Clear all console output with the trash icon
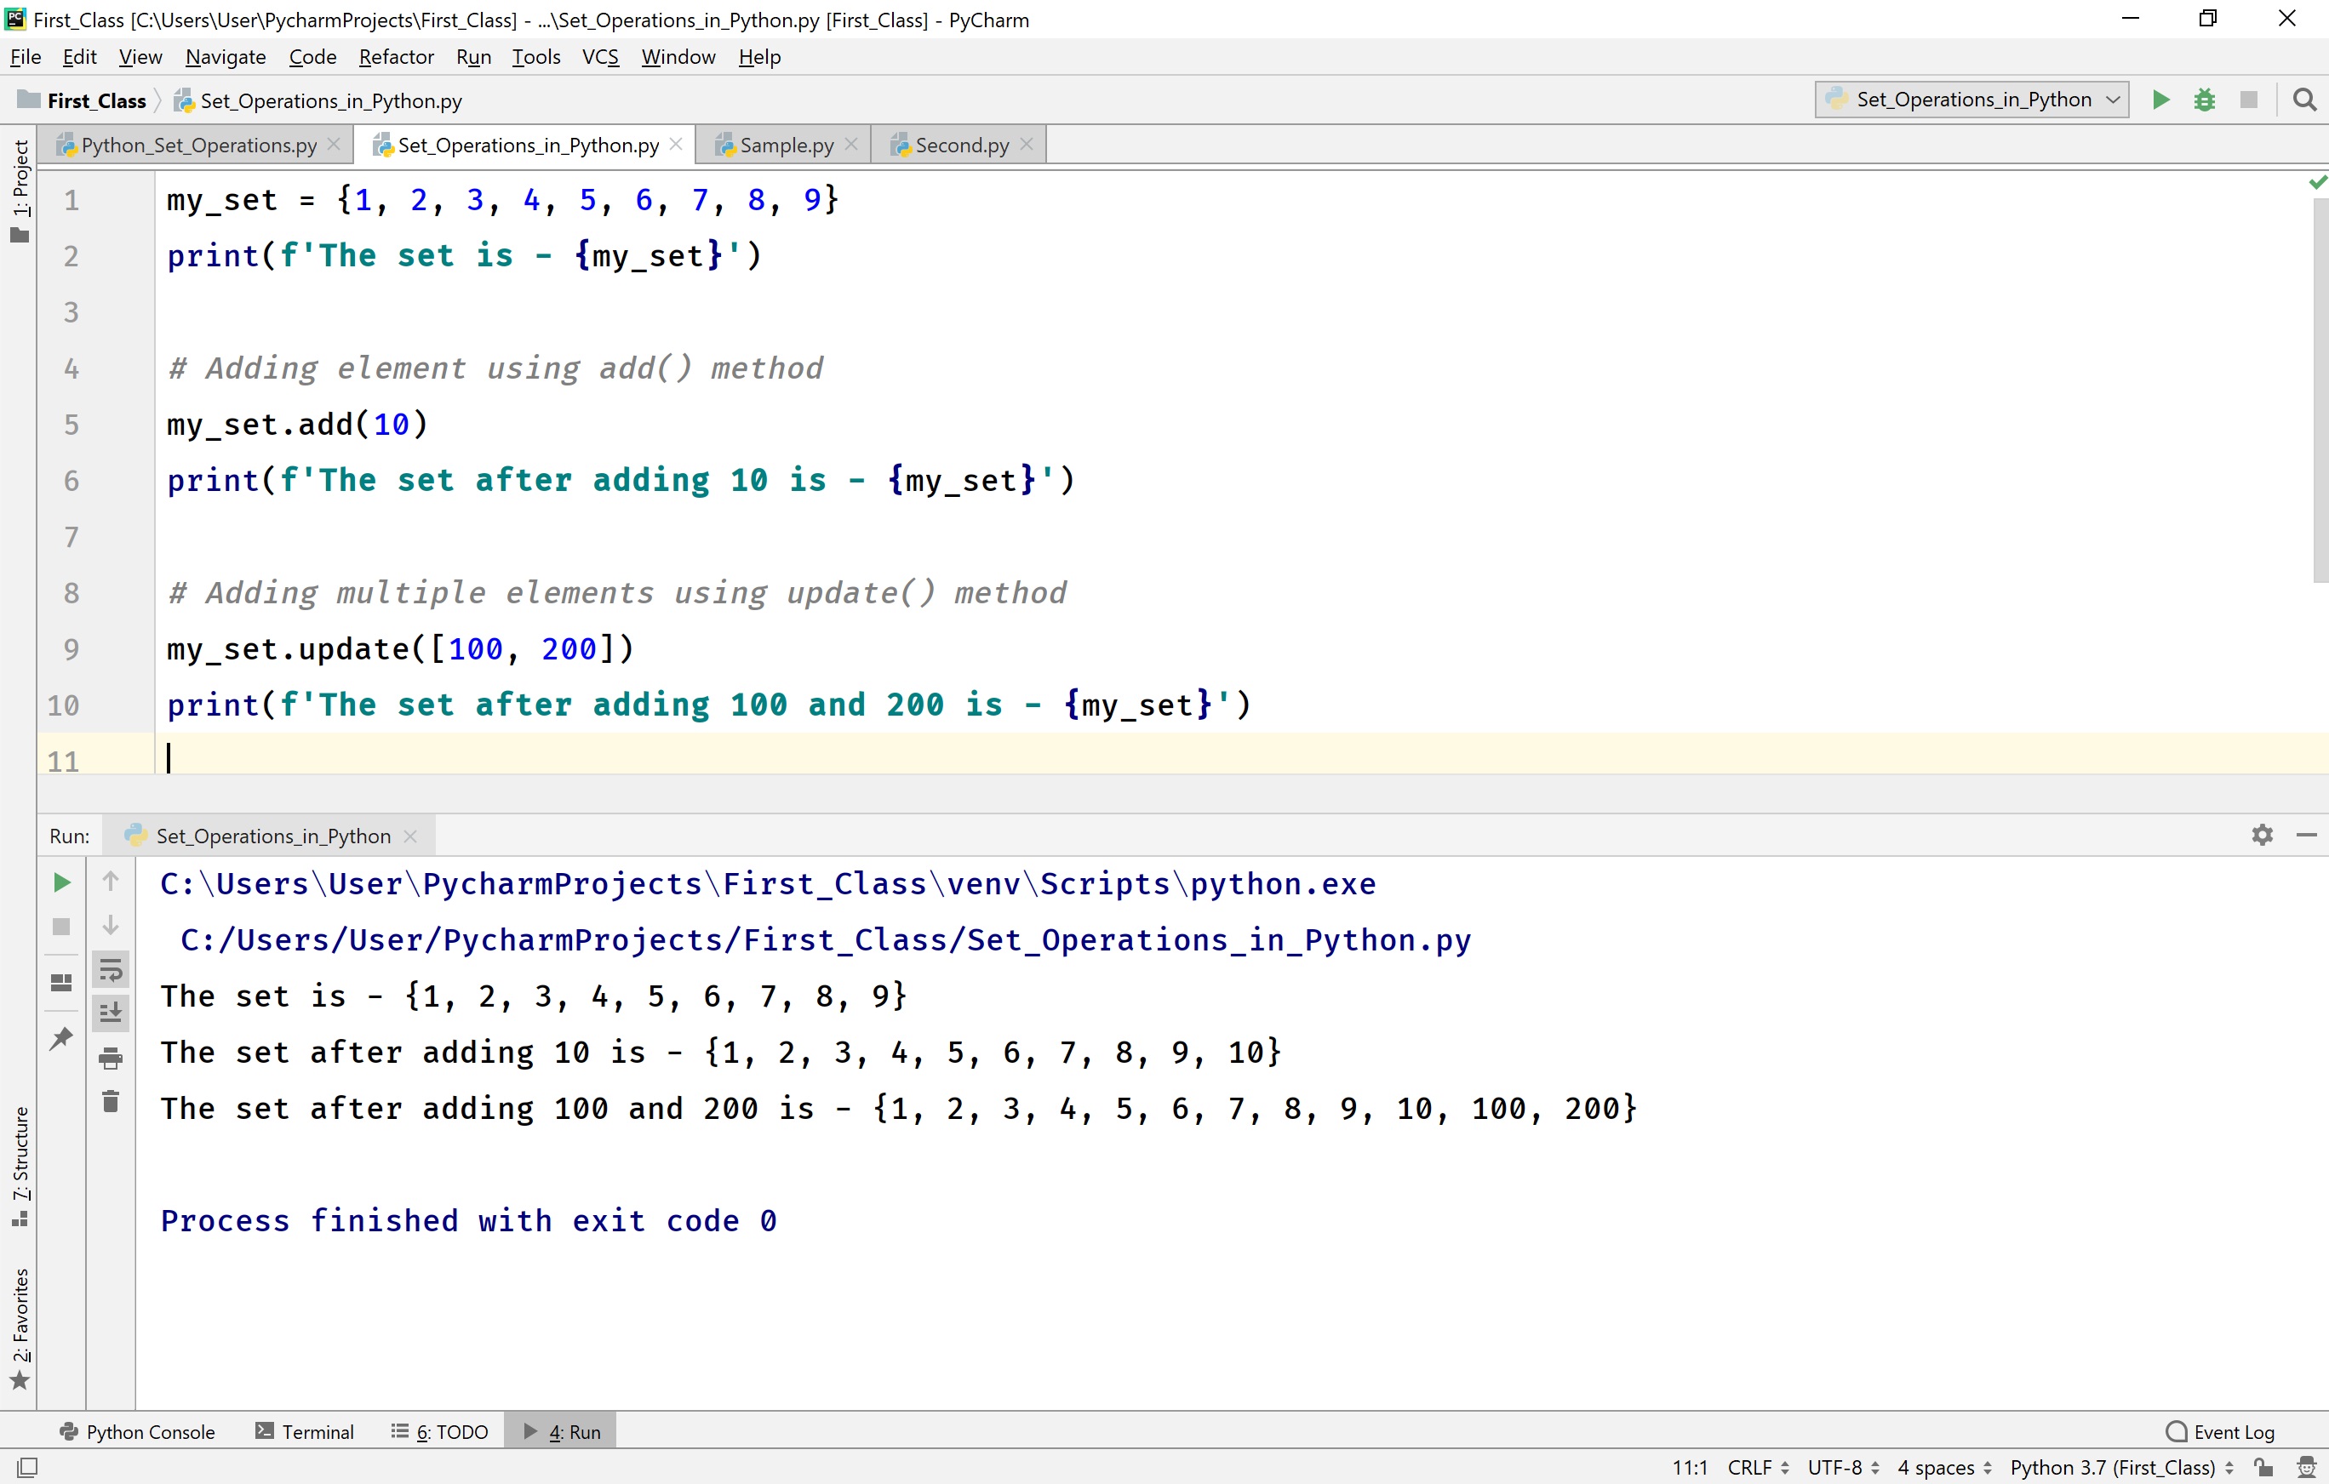The width and height of the screenshot is (2329, 1484). pyautogui.click(x=111, y=1100)
